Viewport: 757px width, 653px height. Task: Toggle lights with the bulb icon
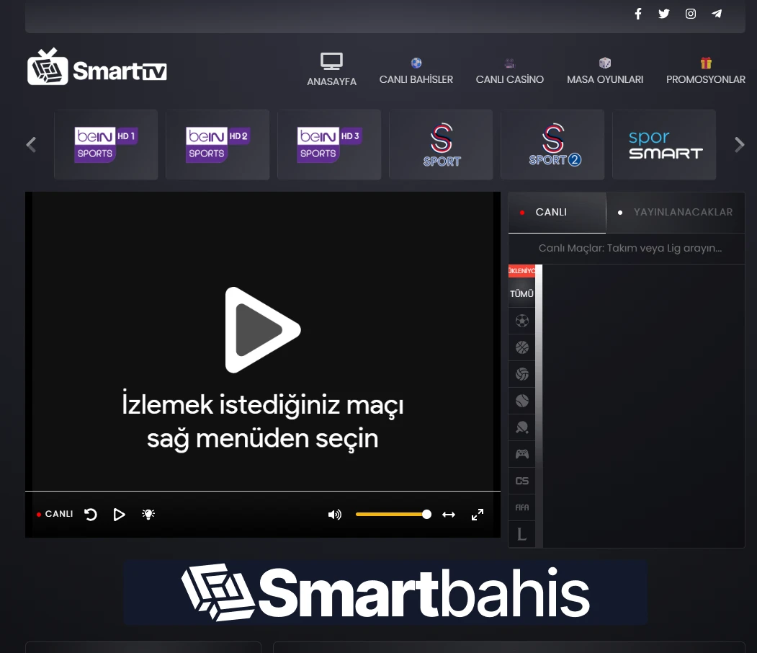click(x=148, y=515)
